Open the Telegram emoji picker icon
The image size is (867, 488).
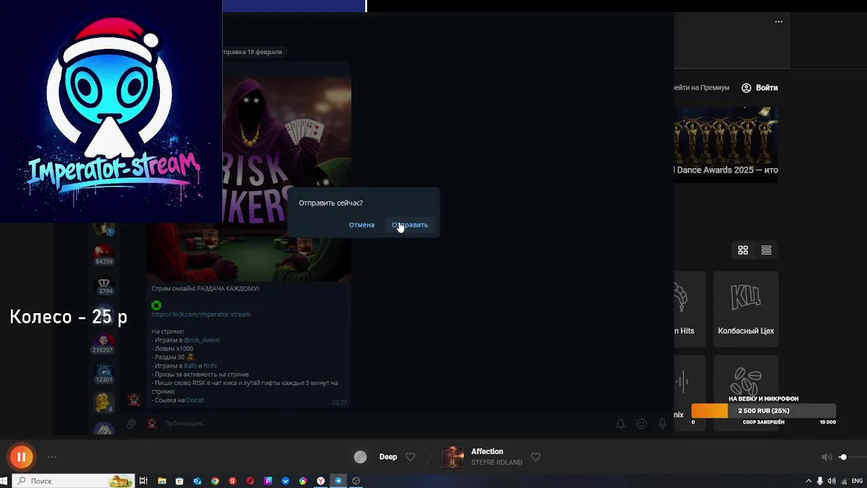pos(641,424)
